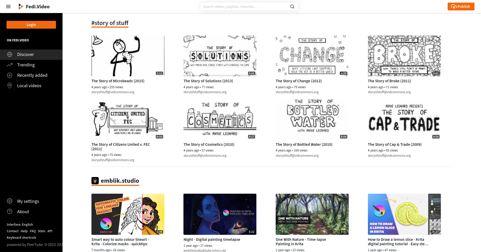This screenshot has width=481, height=252.
Task: Click the Local videos pin icon
Action: 10,86
